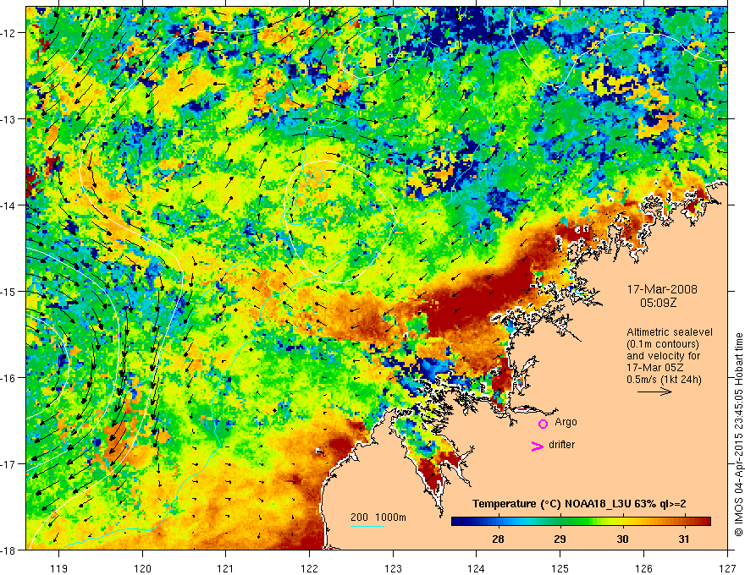The height and width of the screenshot is (575, 745).
Task: Click the time label 05:09Z
Action: 658,303
